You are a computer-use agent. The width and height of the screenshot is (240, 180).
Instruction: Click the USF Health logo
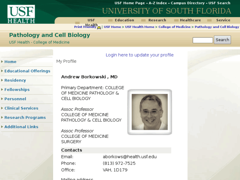[21, 14]
